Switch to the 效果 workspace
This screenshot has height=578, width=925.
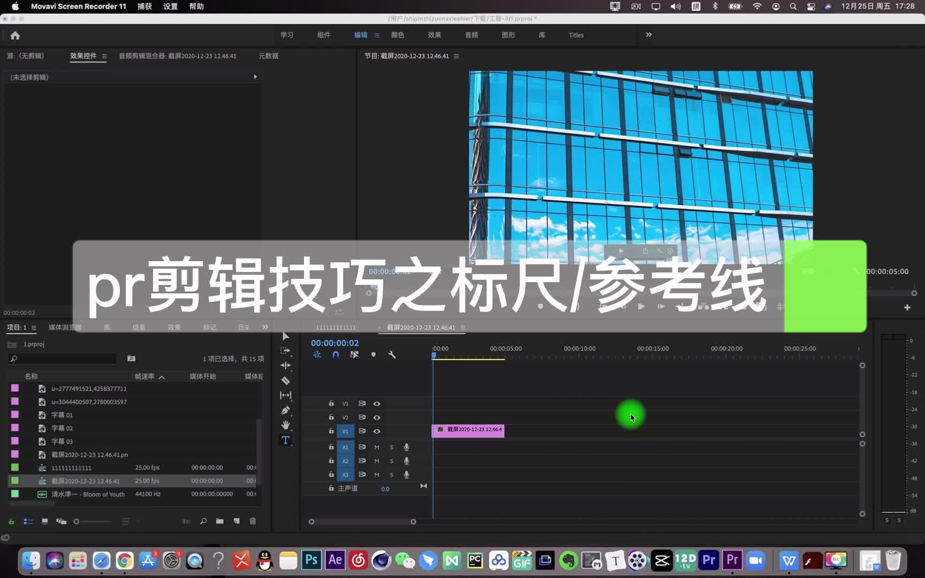(x=434, y=35)
